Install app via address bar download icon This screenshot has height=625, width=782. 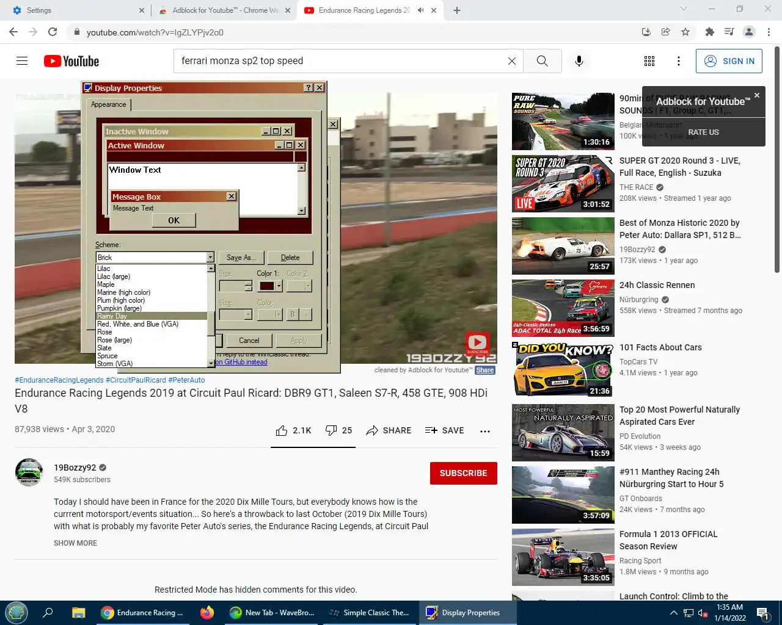pyautogui.click(x=646, y=32)
